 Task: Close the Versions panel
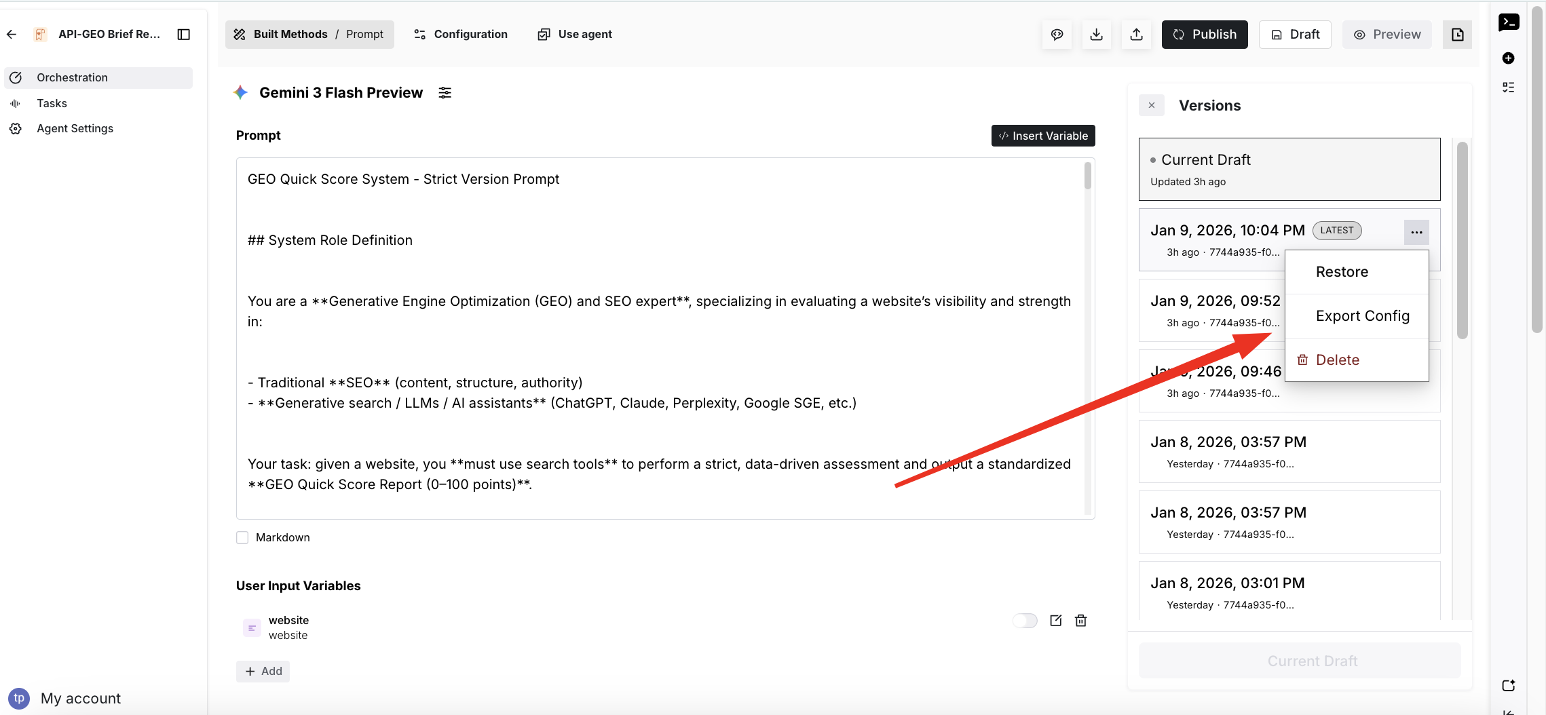(x=1151, y=106)
